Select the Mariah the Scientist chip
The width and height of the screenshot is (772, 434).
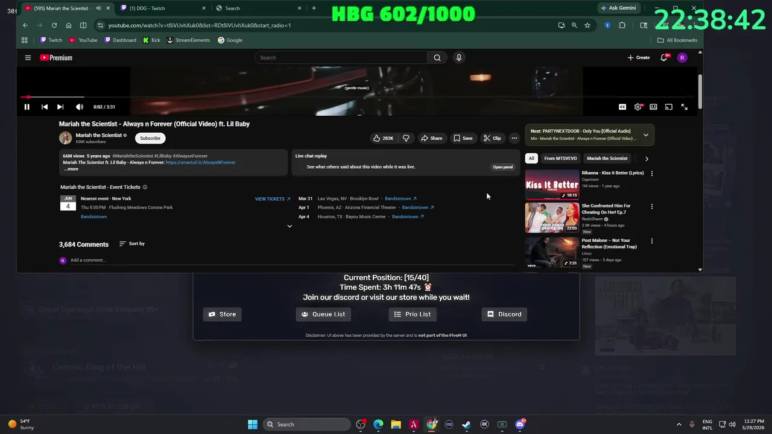[607, 159]
